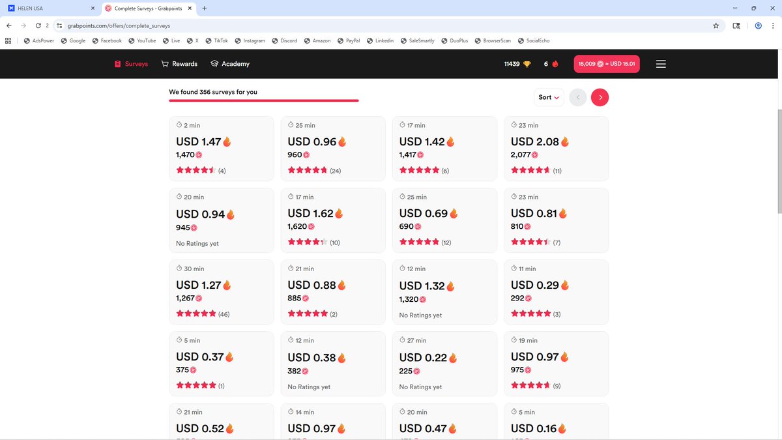Click the address bar URL field
The width and height of the screenshot is (782, 440).
point(384,26)
